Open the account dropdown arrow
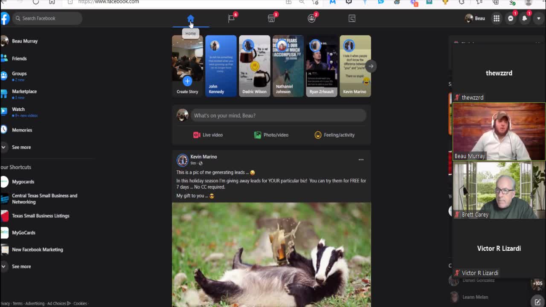Image resolution: width=546 pixels, height=307 pixels. point(539,18)
